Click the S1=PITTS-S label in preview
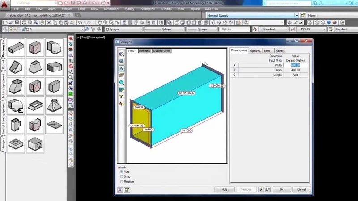This screenshot has height=201, width=358. point(187,93)
